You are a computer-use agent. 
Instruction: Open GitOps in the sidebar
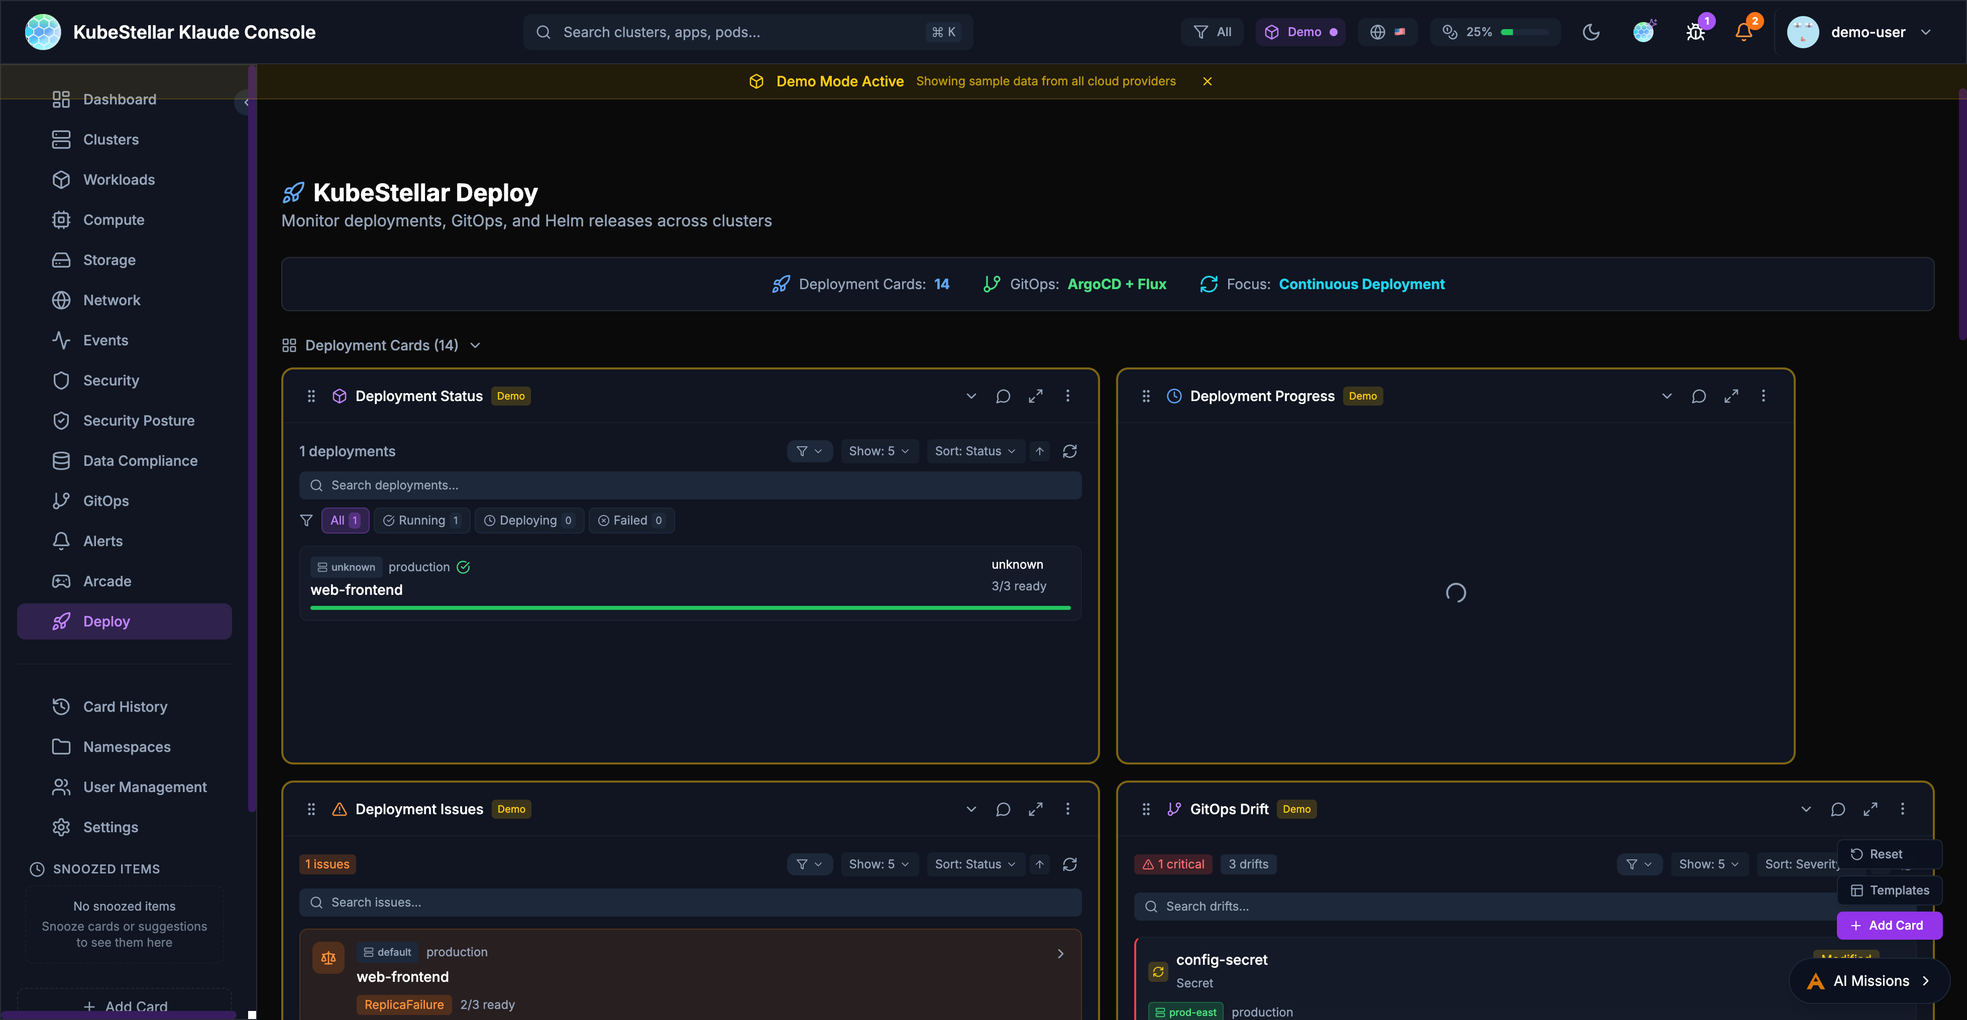click(105, 500)
